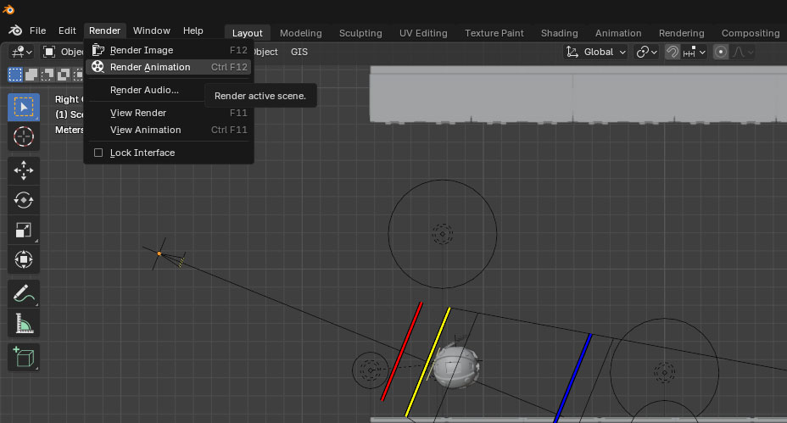Select the Scale tool
The width and height of the screenshot is (787, 423).
click(x=24, y=230)
